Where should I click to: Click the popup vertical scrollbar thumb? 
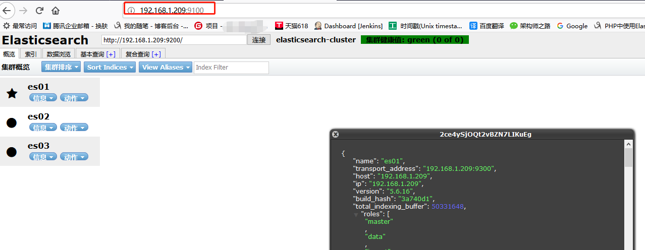(x=628, y=158)
